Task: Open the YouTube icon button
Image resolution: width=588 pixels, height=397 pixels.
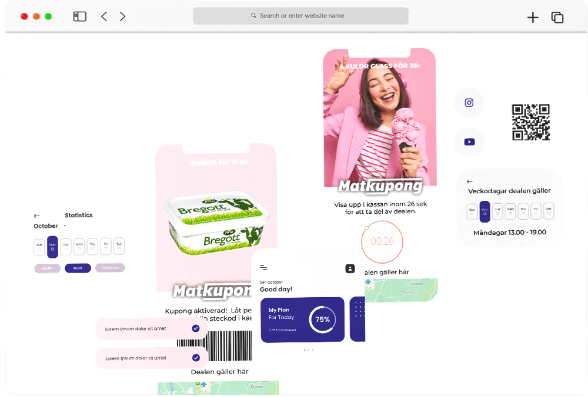Action: pos(469,142)
